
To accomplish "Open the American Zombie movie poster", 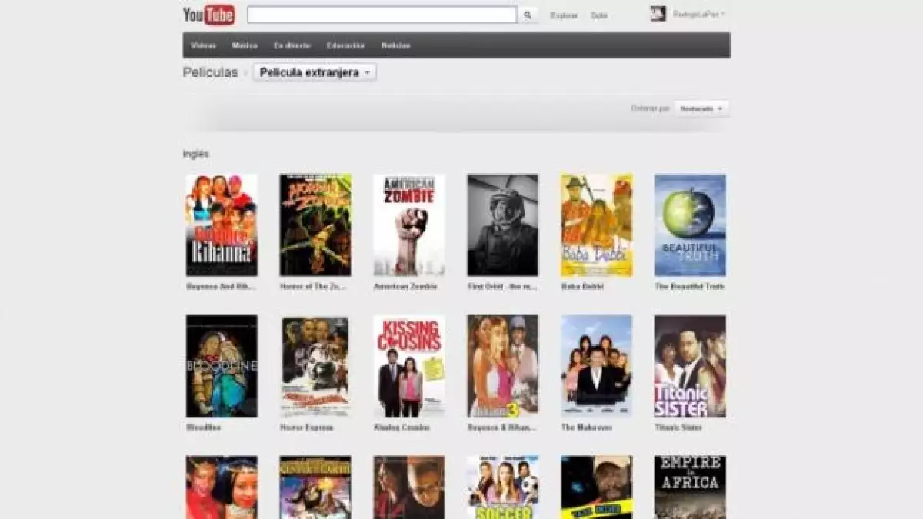I will (x=409, y=225).
